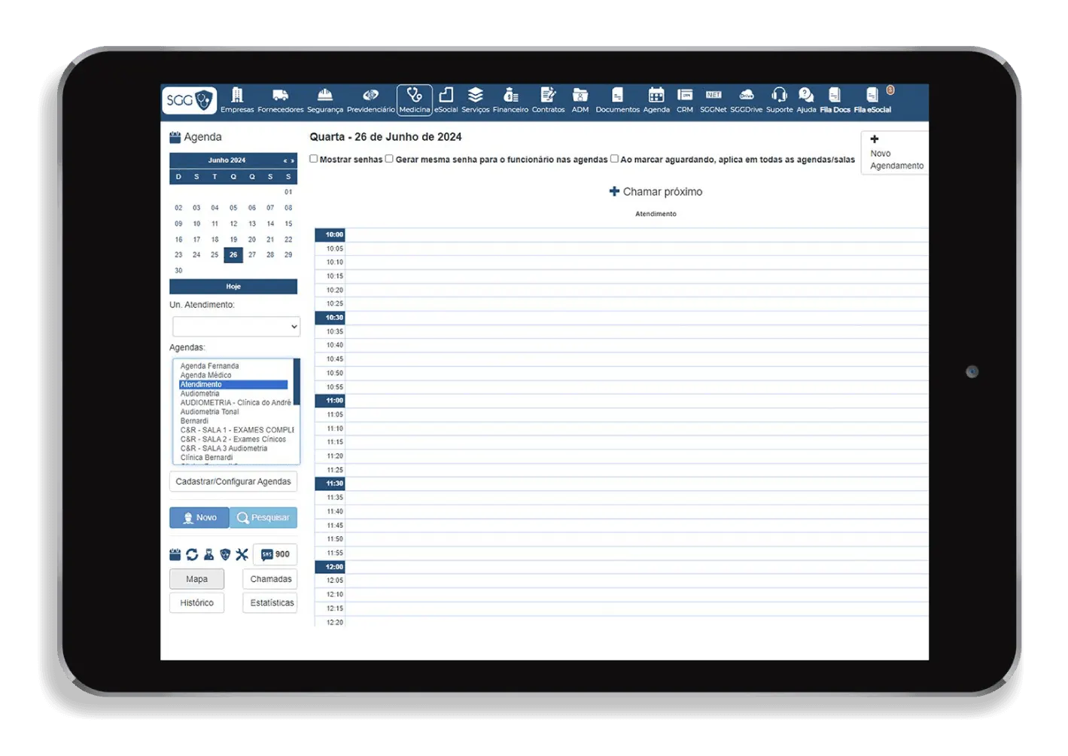Screen dimensions: 1068x756
Task: Go to next month in calendar header
Action: (292, 160)
